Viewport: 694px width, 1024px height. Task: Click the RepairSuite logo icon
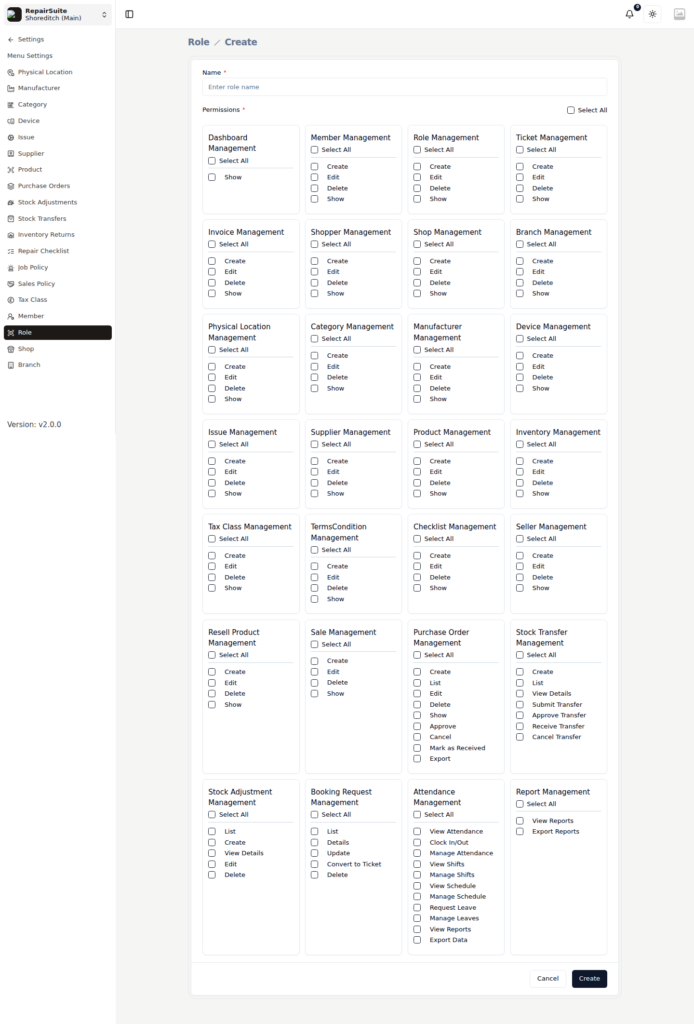click(14, 14)
